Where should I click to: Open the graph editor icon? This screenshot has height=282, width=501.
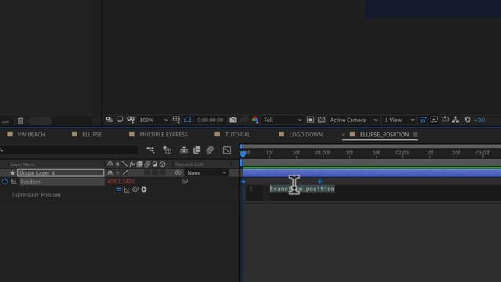pos(227,150)
